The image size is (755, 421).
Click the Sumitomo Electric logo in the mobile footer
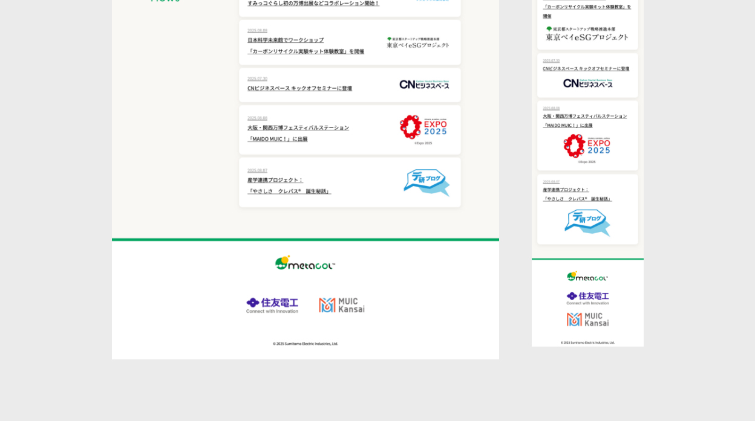[x=587, y=298]
